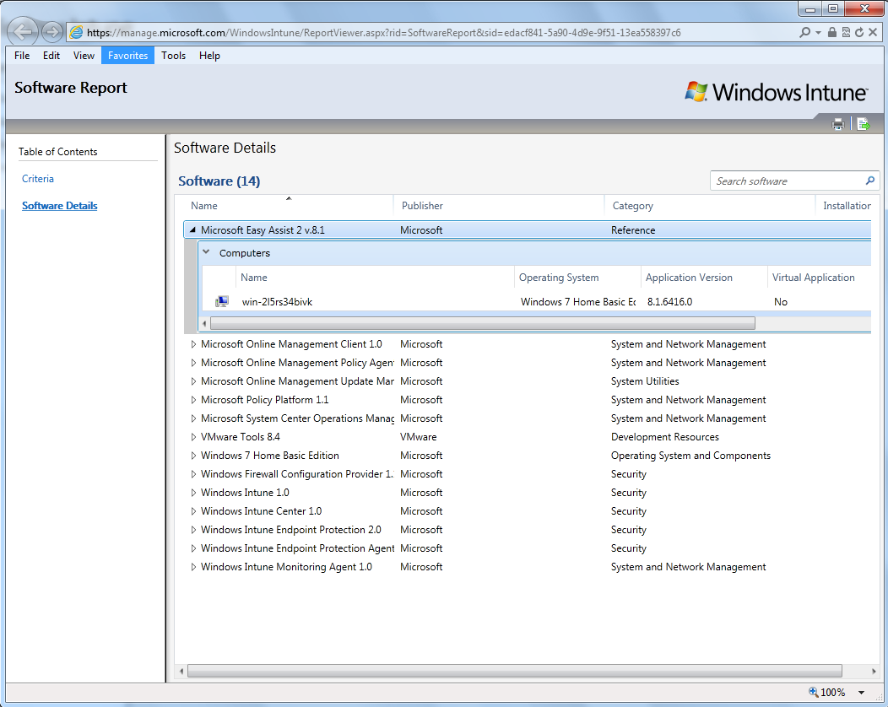Open the File menu
This screenshot has height=707, width=888.
tap(22, 56)
